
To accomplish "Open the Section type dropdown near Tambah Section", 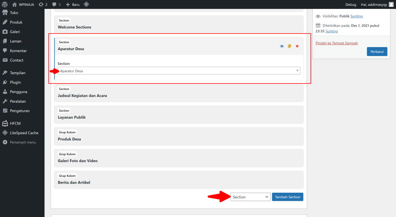I will pyautogui.click(x=250, y=197).
